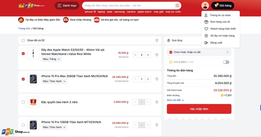Uncheck the Apple Watch band item checkbox
This screenshot has width=261, height=137.
[x=23, y=53]
